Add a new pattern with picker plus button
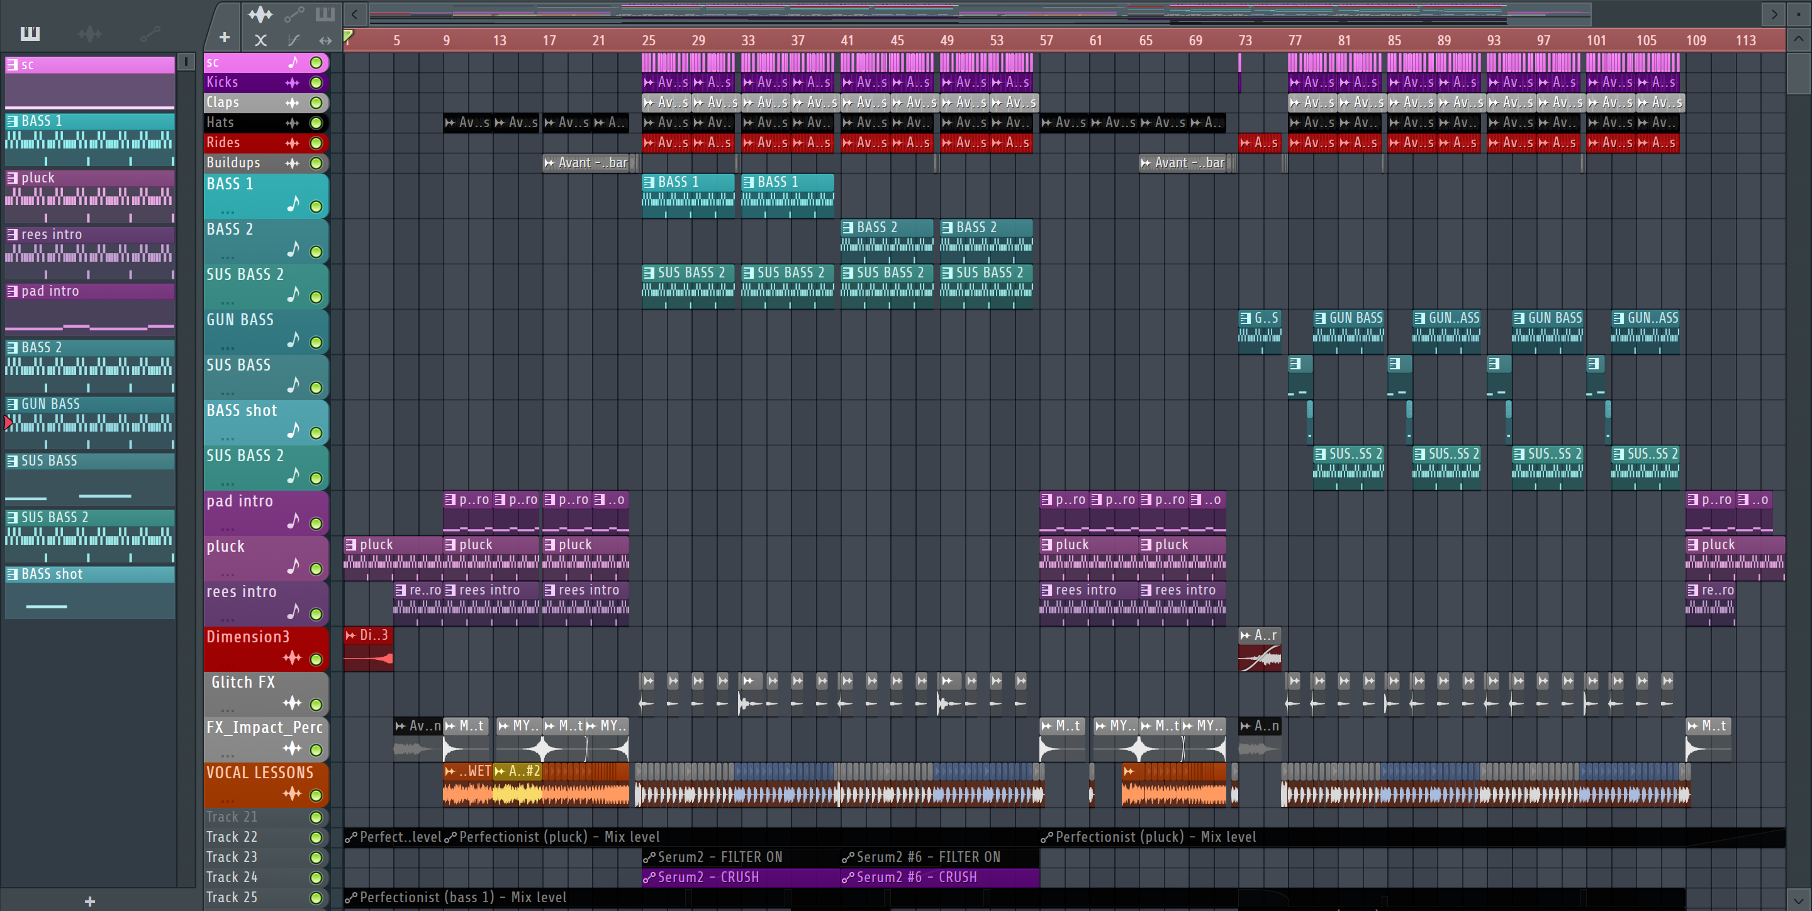The height and width of the screenshot is (911, 1812). point(89,901)
